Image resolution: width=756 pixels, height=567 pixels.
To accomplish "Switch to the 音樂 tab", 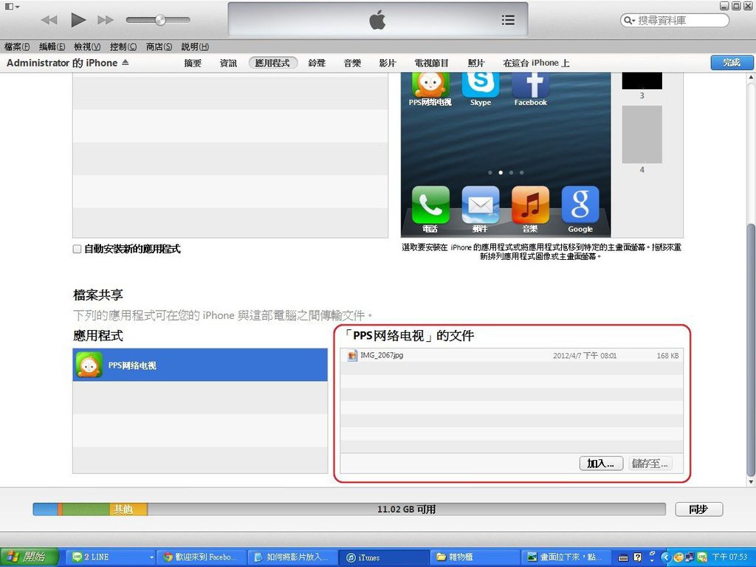I will coord(352,63).
